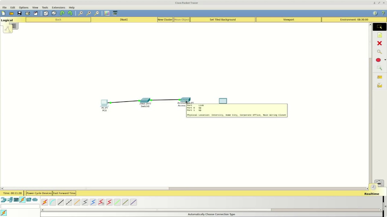The width and height of the screenshot is (387, 217).
Task: Select the End Devices category
Action: click(10, 200)
